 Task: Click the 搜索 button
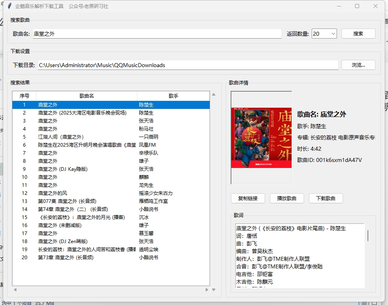tap(358, 33)
